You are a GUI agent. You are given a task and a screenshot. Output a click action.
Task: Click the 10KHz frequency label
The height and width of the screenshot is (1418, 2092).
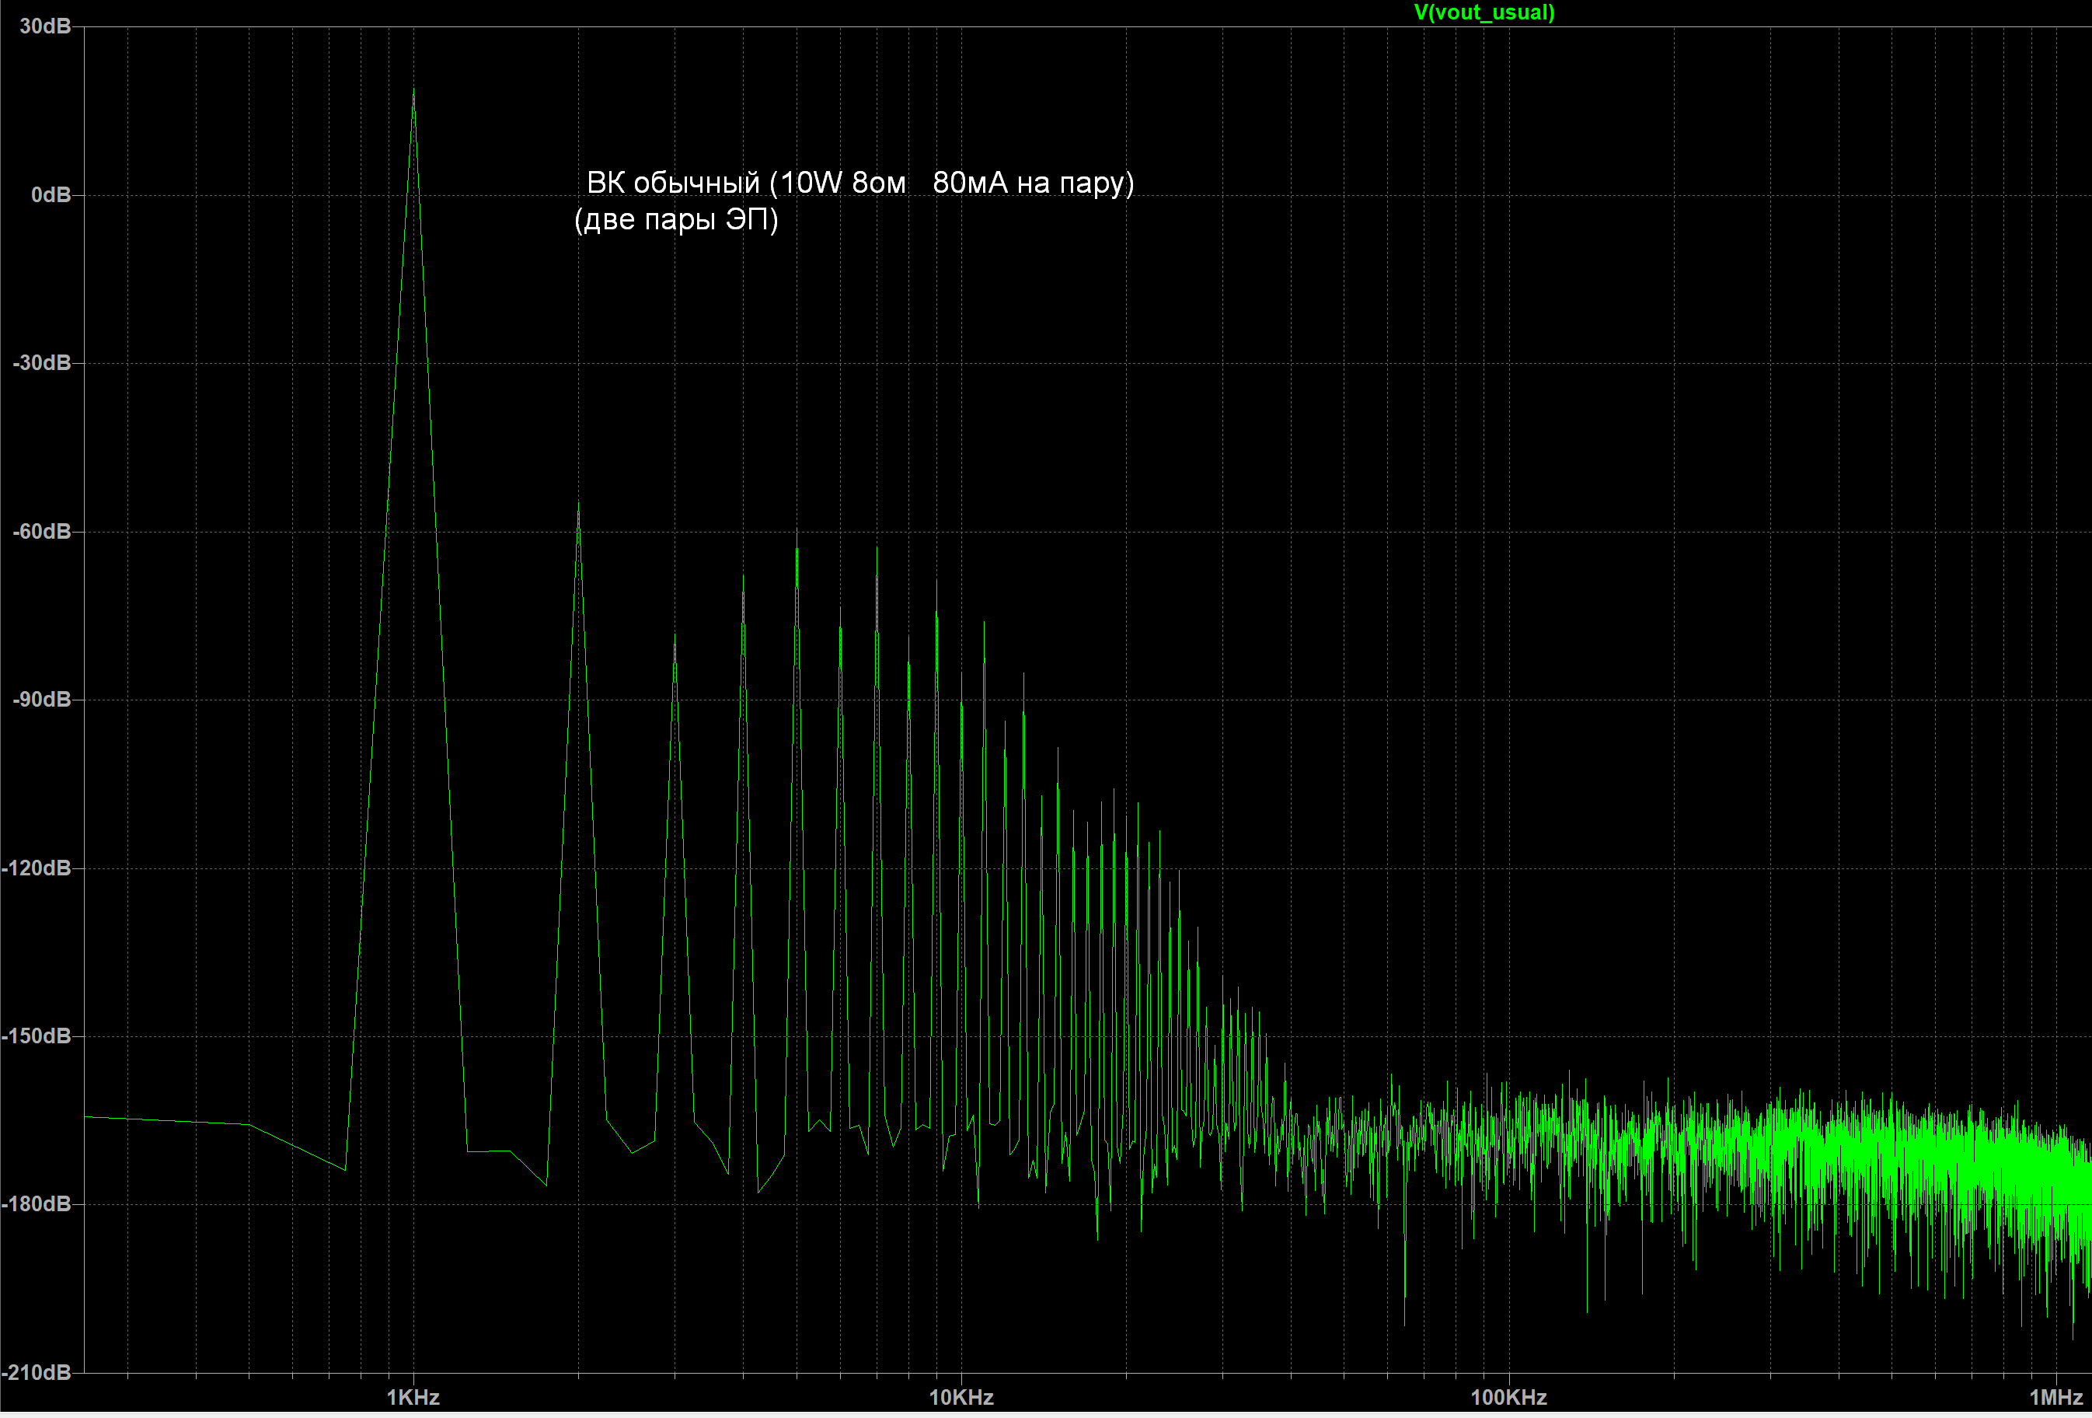coord(961,1397)
